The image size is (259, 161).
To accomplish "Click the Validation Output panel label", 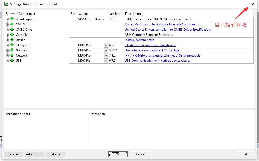I will point(18,114).
